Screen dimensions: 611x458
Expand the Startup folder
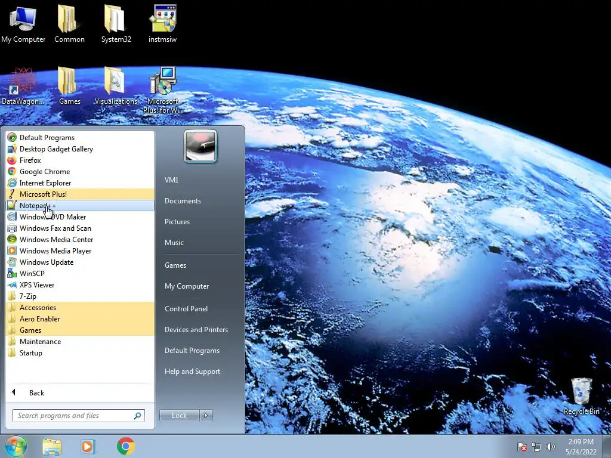[81, 353]
